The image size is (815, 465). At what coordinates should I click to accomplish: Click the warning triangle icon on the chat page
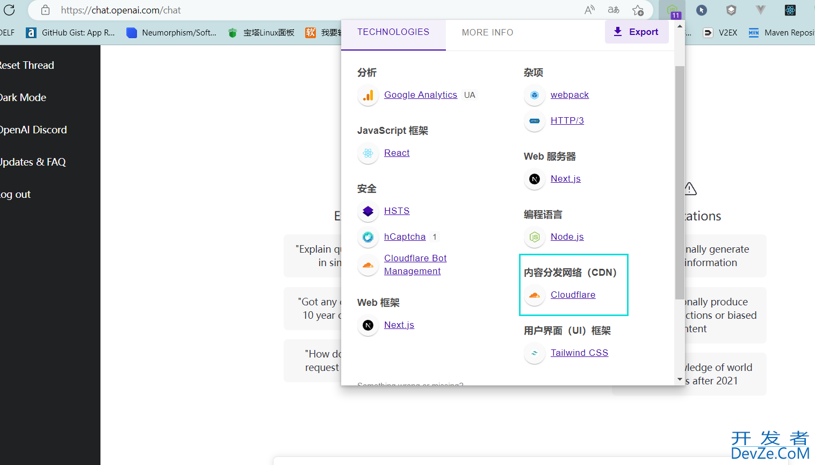tap(690, 189)
